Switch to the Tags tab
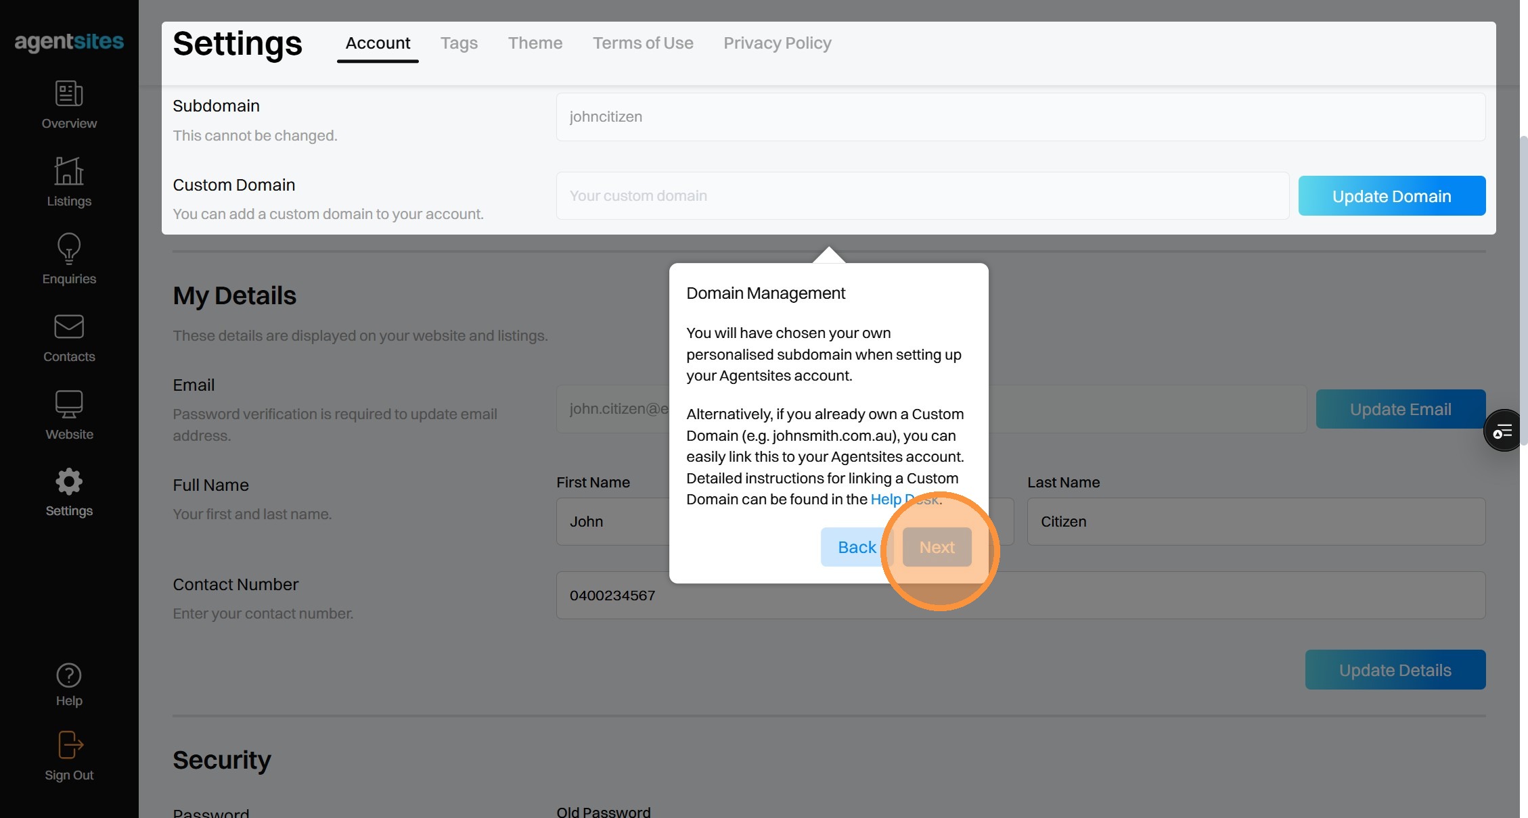This screenshot has height=818, width=1528. 459,43
